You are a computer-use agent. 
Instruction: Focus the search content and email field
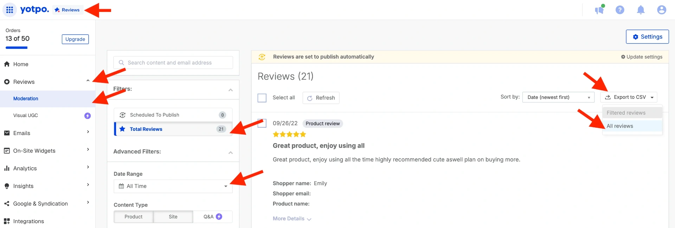pos(173,63)
